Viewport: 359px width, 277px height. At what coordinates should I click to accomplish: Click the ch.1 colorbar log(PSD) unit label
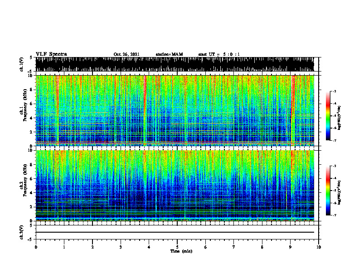point(340,118)
